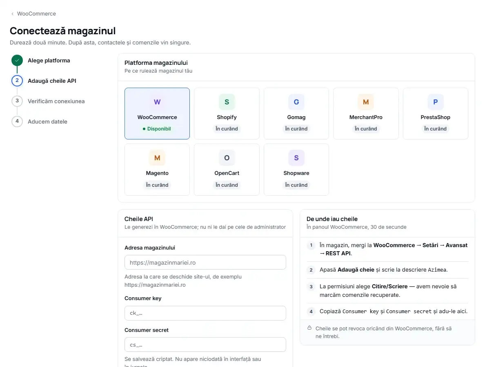Screen dimensions: 485x367
Task: Click the MerchantPro M logo icon
Action: 366,102
